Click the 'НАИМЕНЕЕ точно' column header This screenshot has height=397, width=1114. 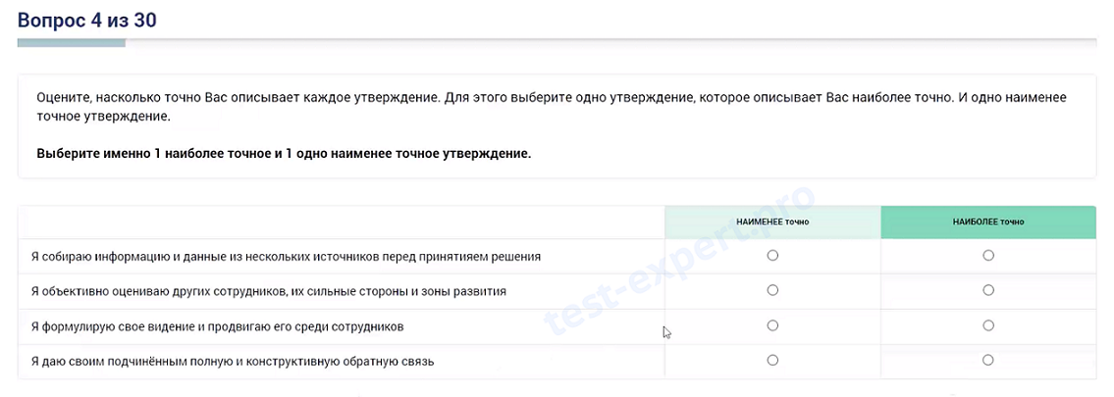tap(772, 222)
